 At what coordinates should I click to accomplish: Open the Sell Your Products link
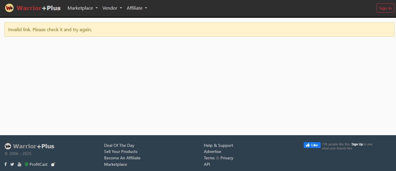click(121, 151)
